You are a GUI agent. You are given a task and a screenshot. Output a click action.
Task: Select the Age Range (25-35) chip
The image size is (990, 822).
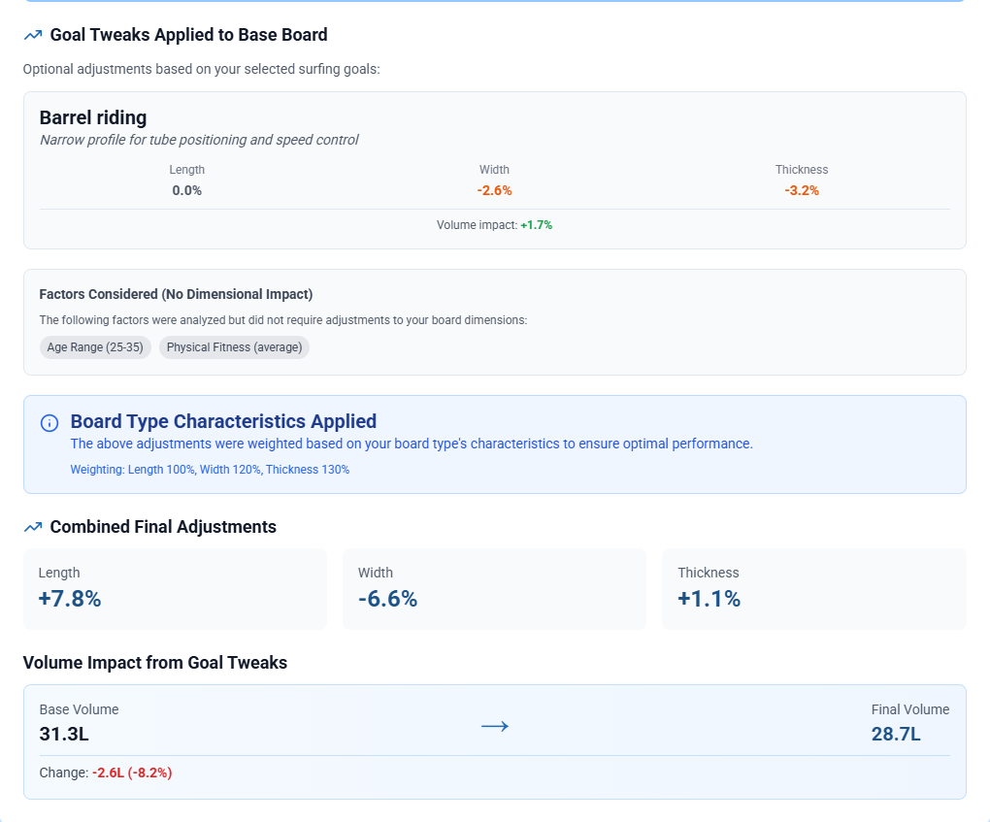point(95,347)
